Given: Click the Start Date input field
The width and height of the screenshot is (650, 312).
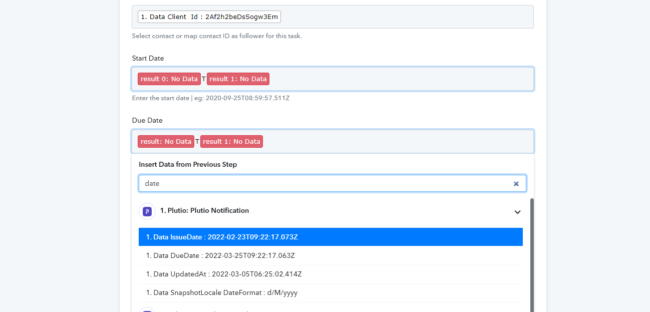Looking at the screenshot, I should coord(333,79).
